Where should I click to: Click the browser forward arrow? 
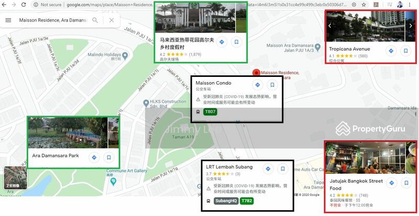[x=14, y=5]
